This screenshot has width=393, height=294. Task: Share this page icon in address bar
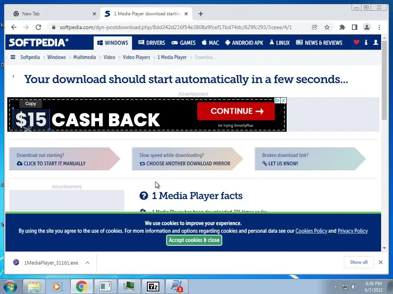pyautogui.click(x=315, y=27)
